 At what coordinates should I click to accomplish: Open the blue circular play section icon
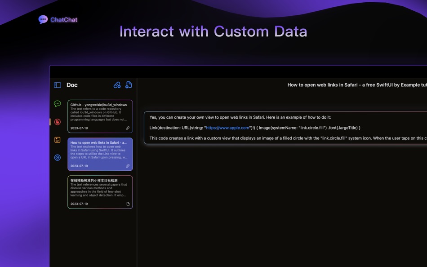coord(57,157)
